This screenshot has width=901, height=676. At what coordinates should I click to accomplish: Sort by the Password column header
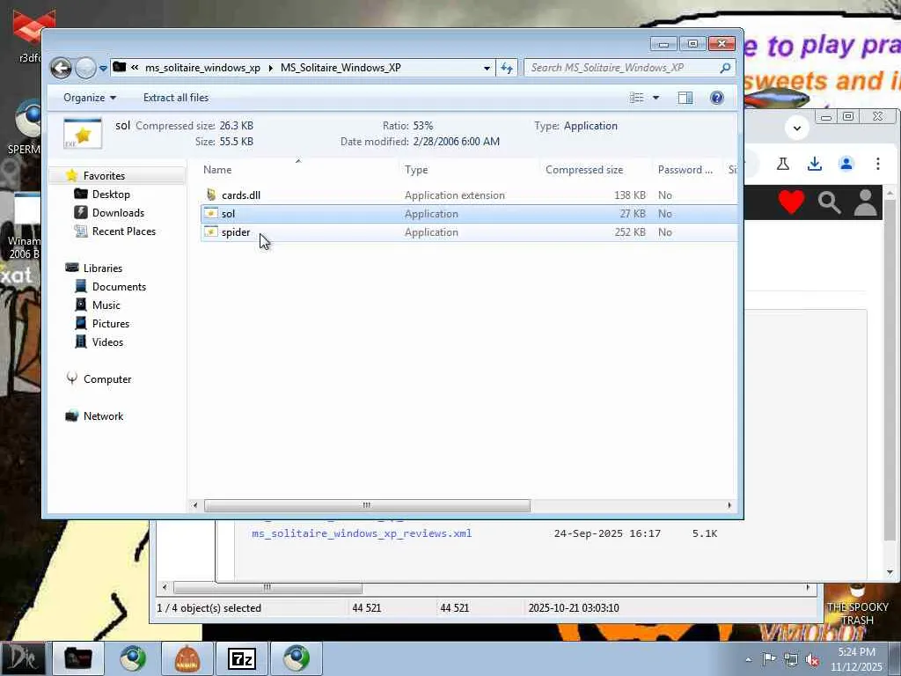(x=685, y=170)
